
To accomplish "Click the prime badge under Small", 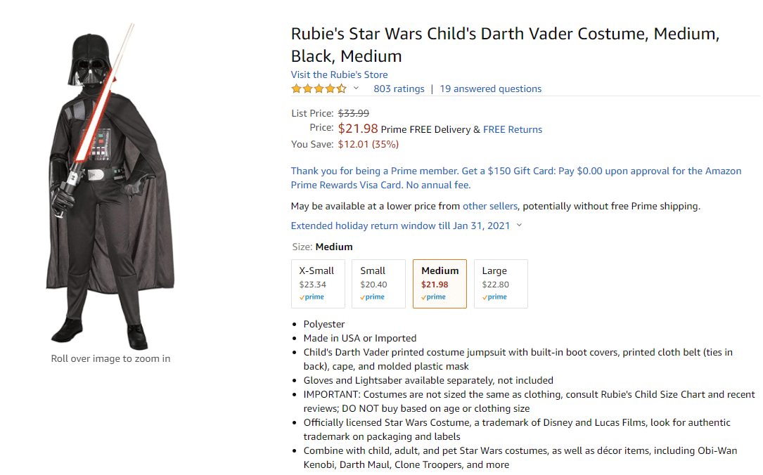I will tap(372, 297).
